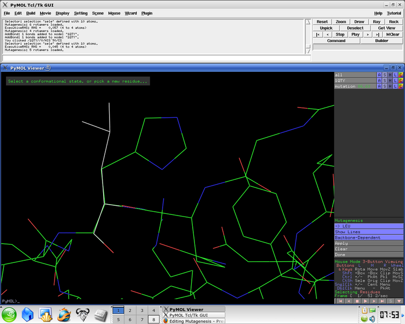Viewport: 405px width, 324px height.
Task: Open the Show Lines representation dropdown
Action: pyautogui.click(x=368, y=232)
